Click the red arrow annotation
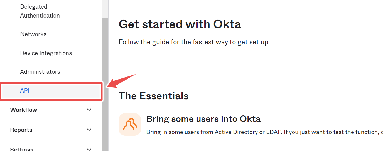Viewport: 383px width, 151px height. tap(121, 81)
